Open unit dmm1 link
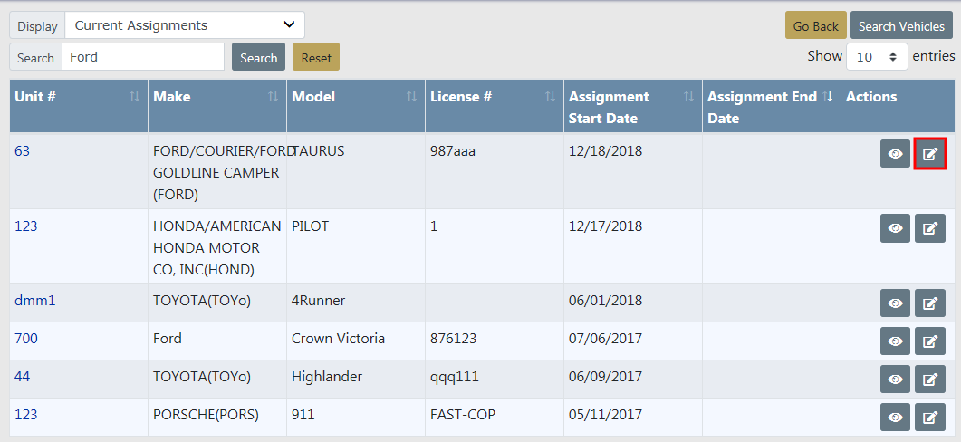The height and width of the screenshot is (442, 961). click(34, 301)
